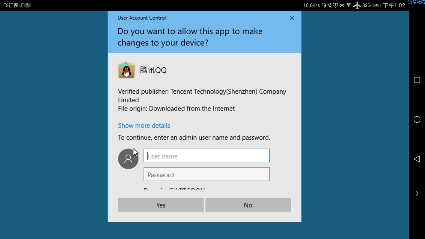
Task: Tap the Wi-Fi status icon
Action: 349,5
